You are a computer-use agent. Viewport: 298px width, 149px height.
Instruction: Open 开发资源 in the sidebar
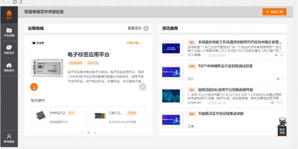pyautogui.click(x=9, y=32)
